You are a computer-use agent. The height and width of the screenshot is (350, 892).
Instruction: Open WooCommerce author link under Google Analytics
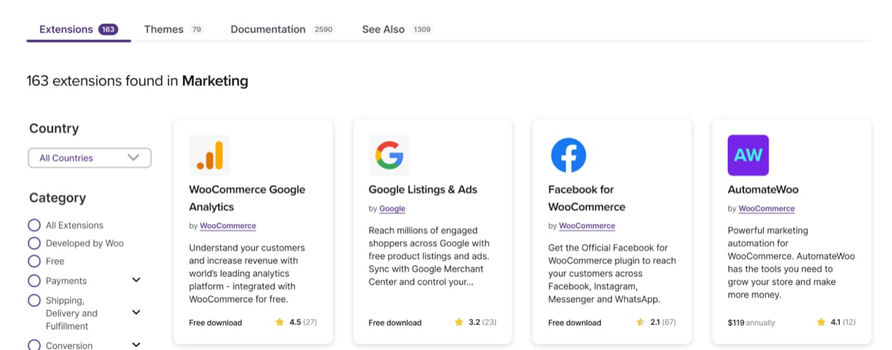[x=228, y=226]
